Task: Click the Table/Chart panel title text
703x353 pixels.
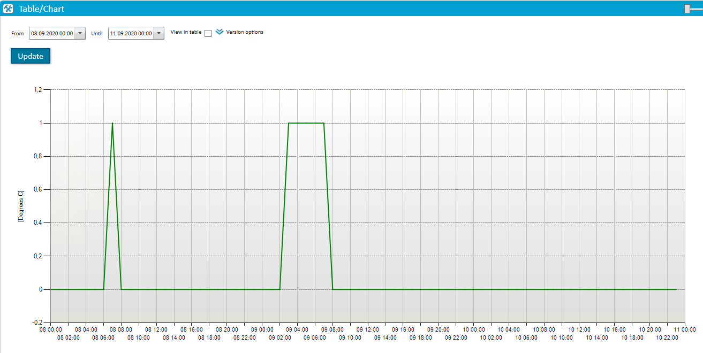Action: 41,9
